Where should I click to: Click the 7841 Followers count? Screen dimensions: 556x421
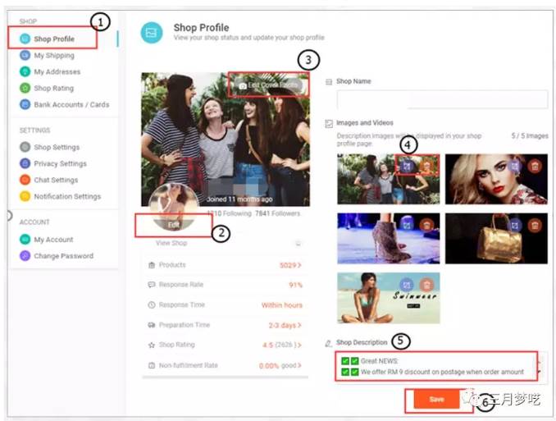(x=278, y=213)
